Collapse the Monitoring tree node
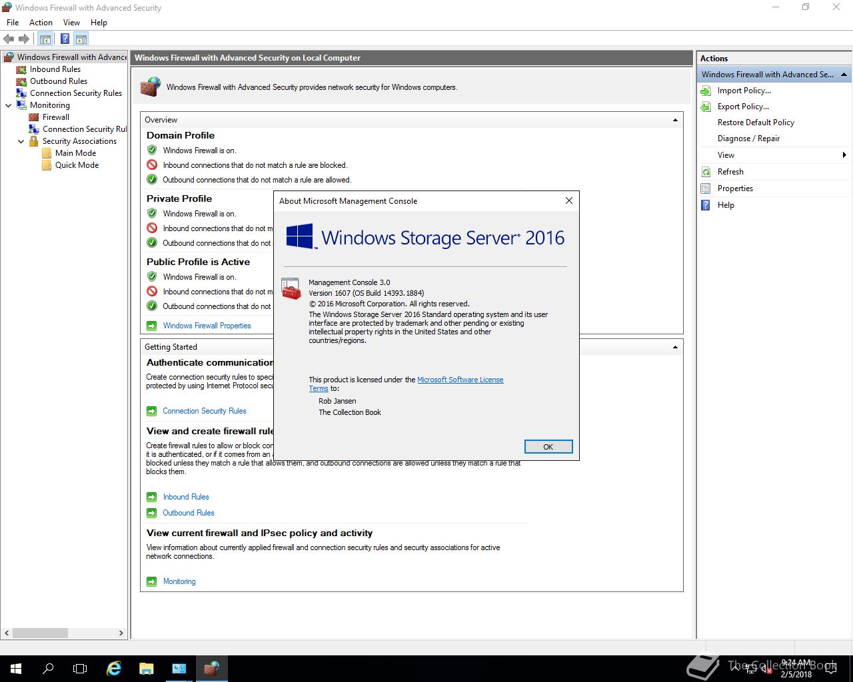Image resolution: width=853 pixels, height=682 pixels. click(x=9, y=105)
